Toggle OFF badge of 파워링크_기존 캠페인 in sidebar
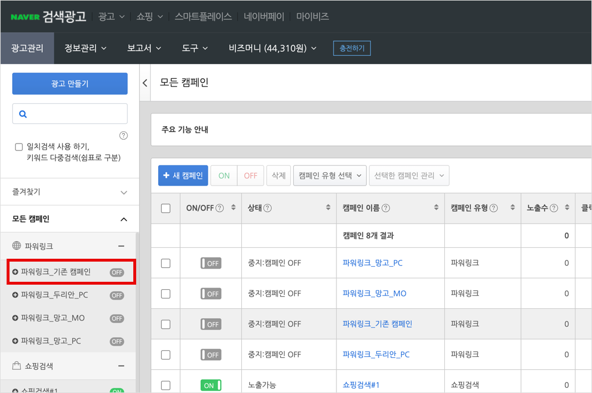 [117, 273]
